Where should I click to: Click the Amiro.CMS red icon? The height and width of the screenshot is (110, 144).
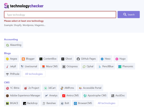point(64,96)
